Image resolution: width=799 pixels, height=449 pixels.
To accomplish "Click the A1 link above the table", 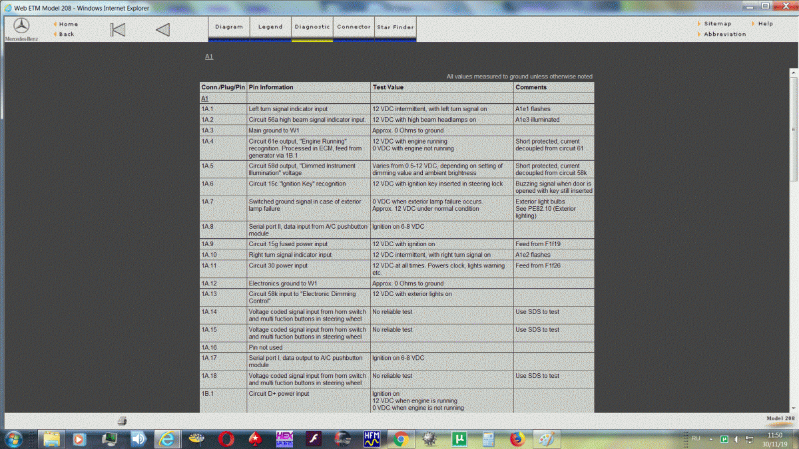I will click(209, 57).
